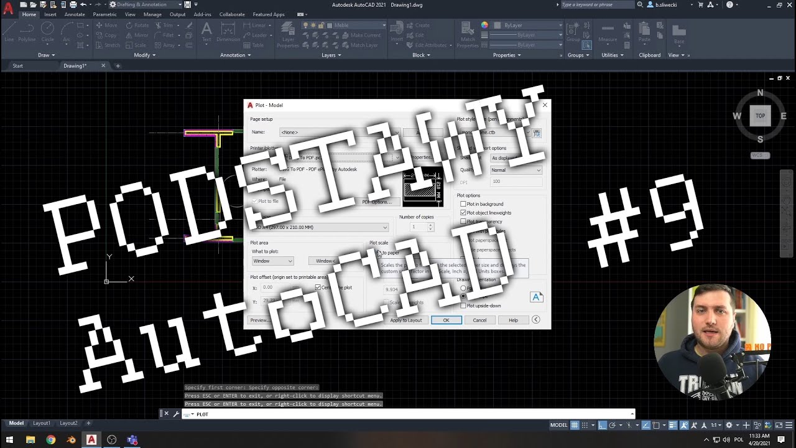Click Match Properties tool
This screenshot has height=448, width=796.
468,35
